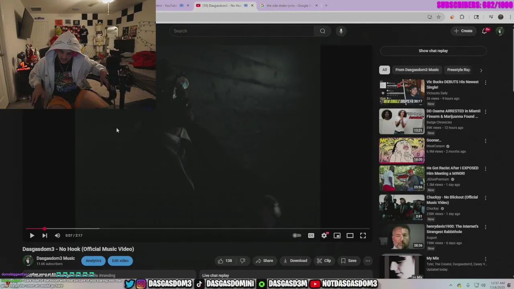Open a new browser tab
Viewport: 514px width, 289px height.
326,6
